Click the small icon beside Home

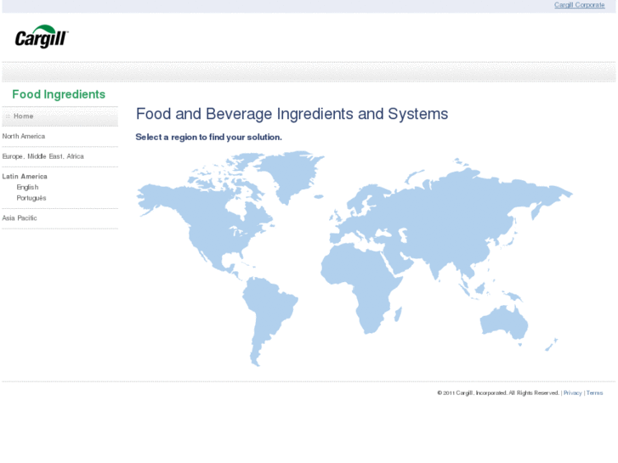click(x=8, y=116)
